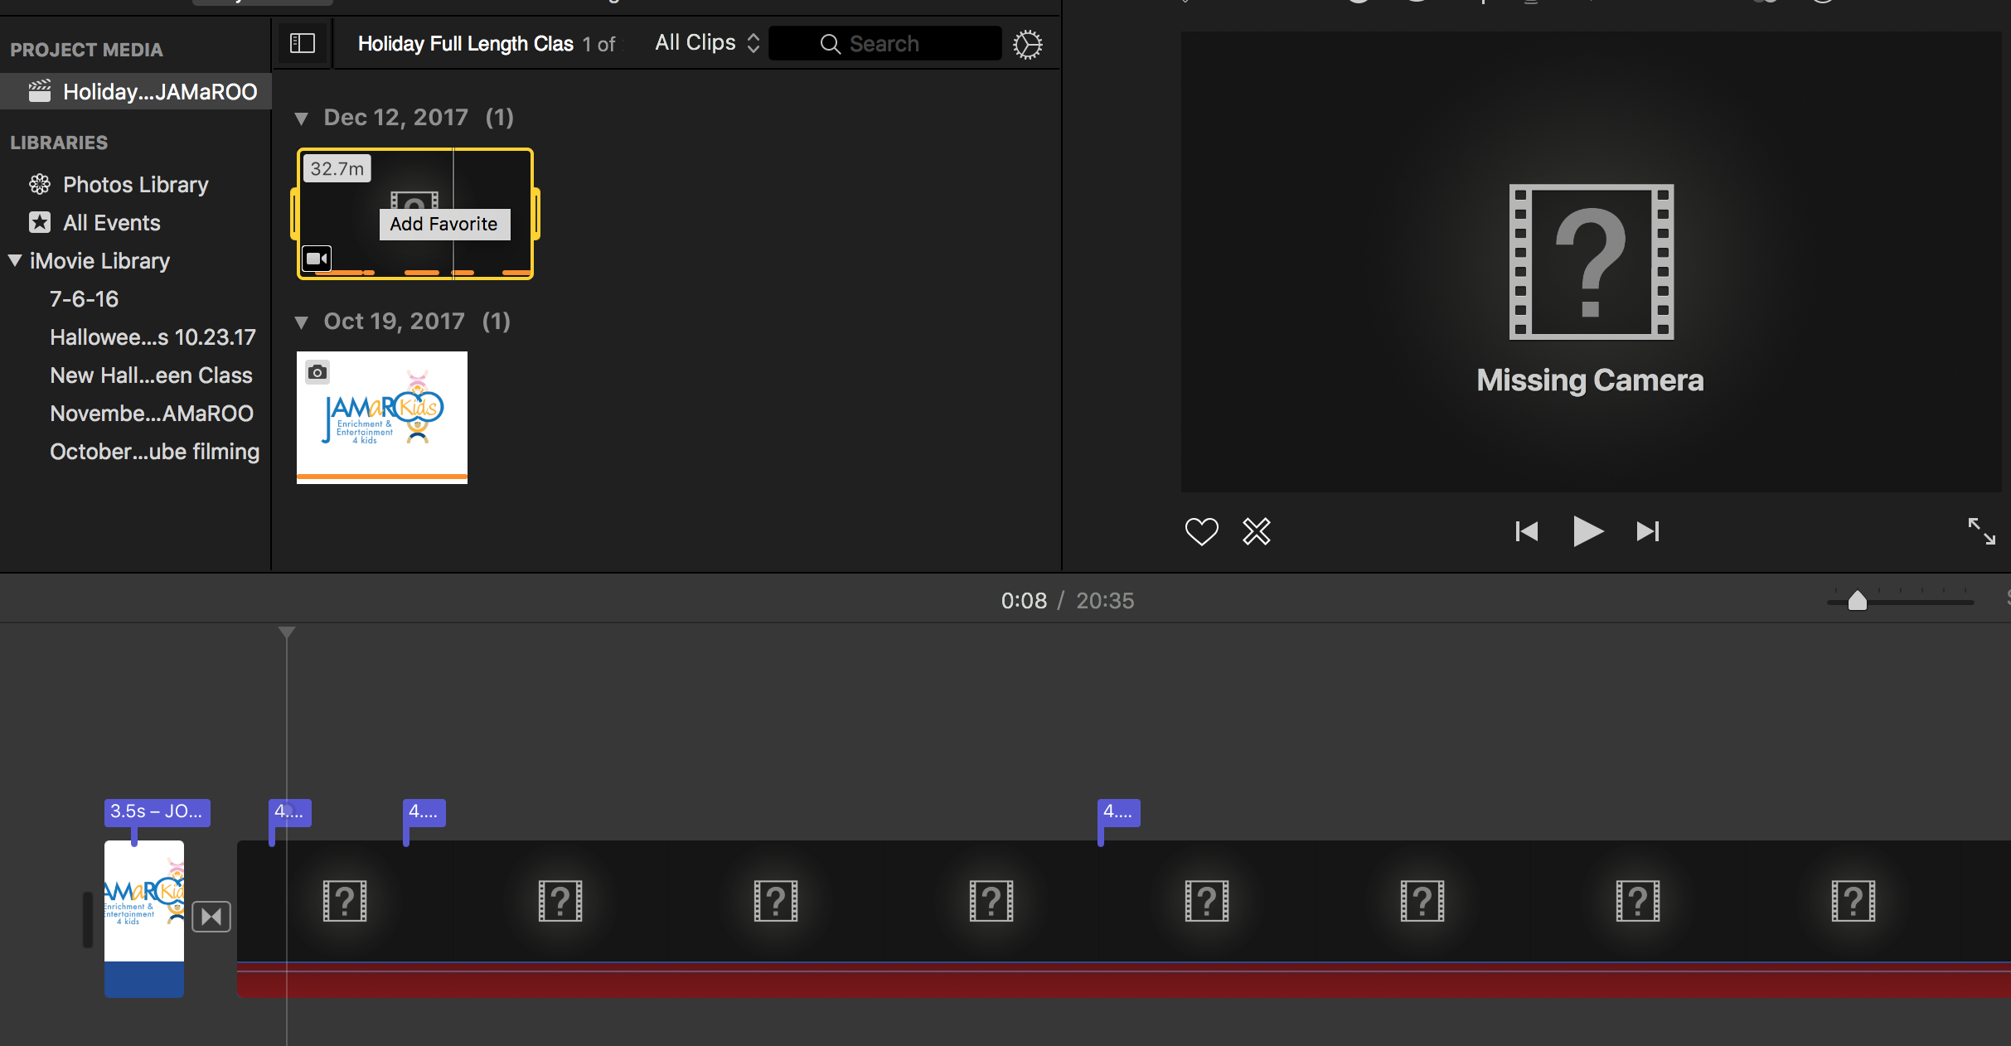Reject the selected clip with the X icon
2011x1046 pixels.
1256,531
